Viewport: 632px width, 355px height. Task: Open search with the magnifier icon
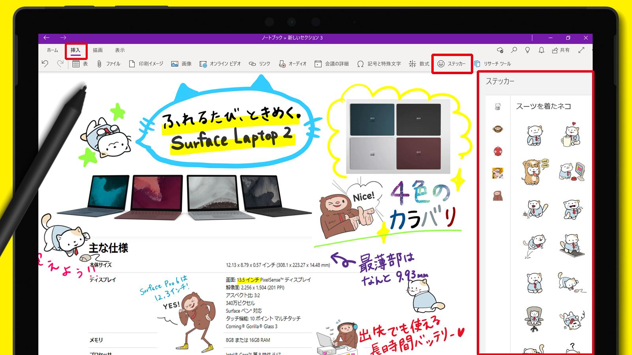[514, 50]
